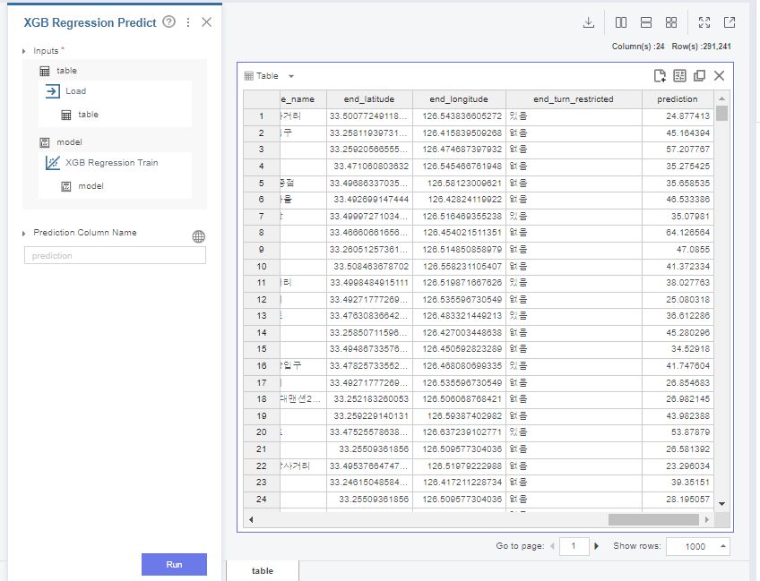Image resolution: width=760 pixels, height=581 pixels.
Task: Click the horizontal scrollbar thumb of table
Action: pos(653,519)
